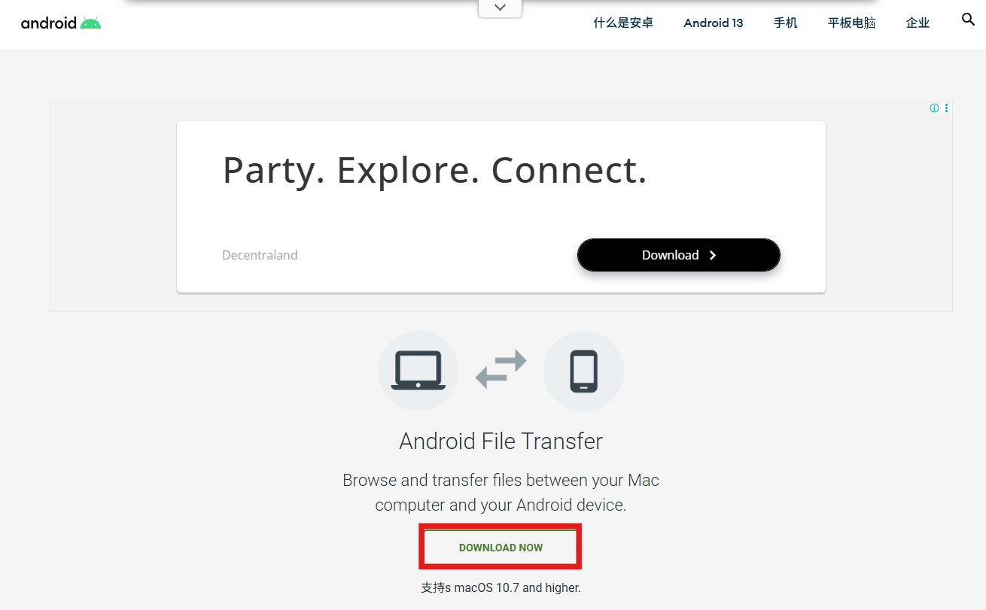
Task: Click the macOS 10.7 support note
Action: click(x=501, y=587)
